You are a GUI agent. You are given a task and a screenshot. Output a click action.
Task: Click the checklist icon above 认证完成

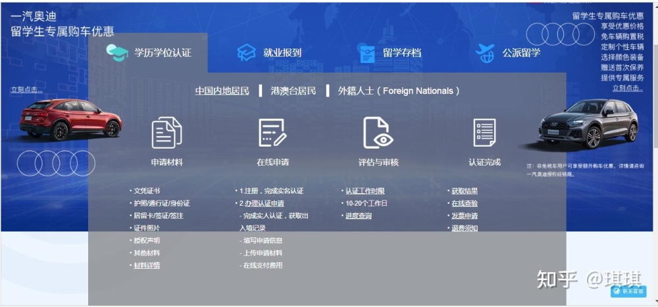click(x=484, y=133)
